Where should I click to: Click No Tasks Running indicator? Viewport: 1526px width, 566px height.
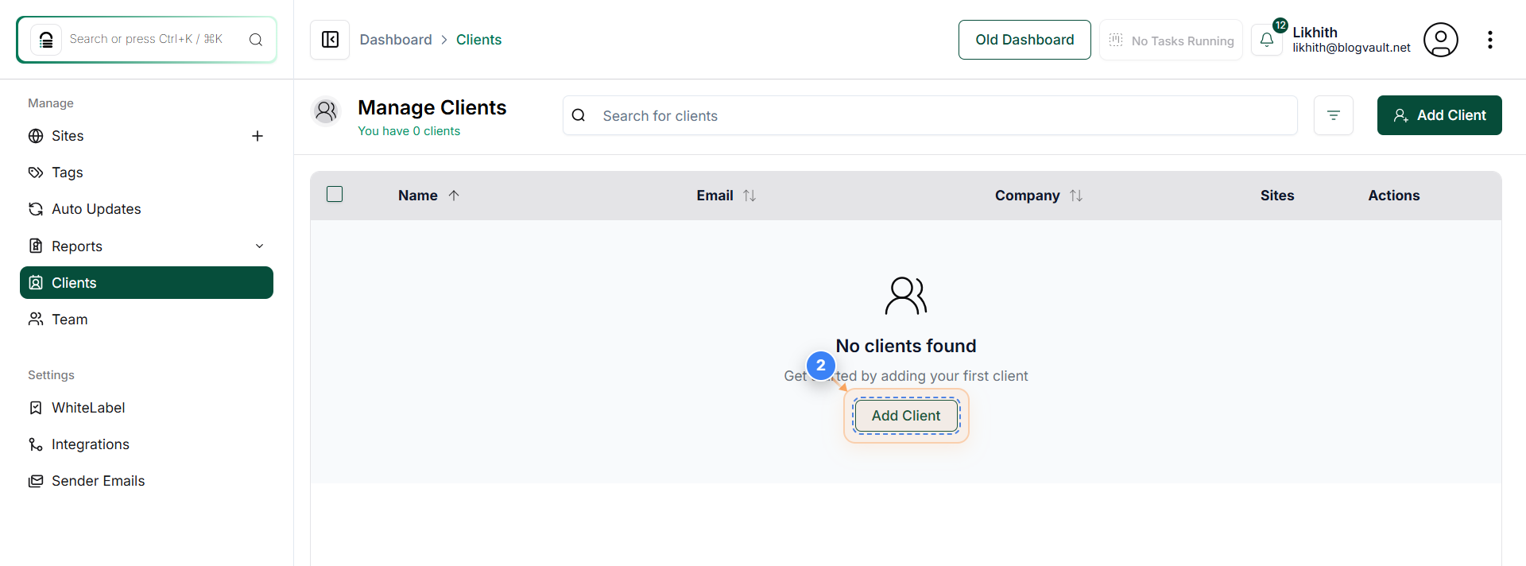tap(1171, 40)
